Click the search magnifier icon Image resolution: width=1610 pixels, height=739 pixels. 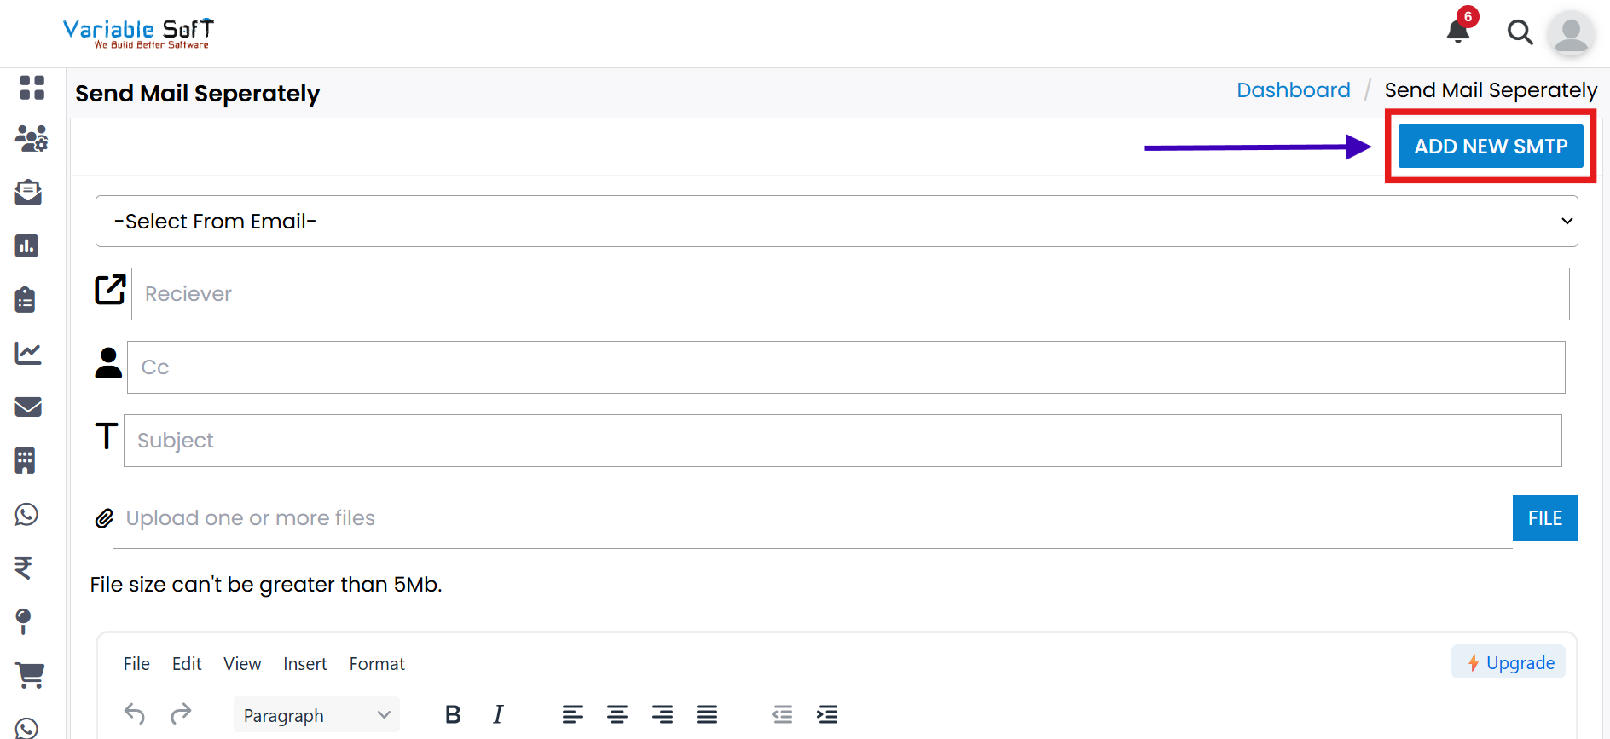click(1520, 32)
